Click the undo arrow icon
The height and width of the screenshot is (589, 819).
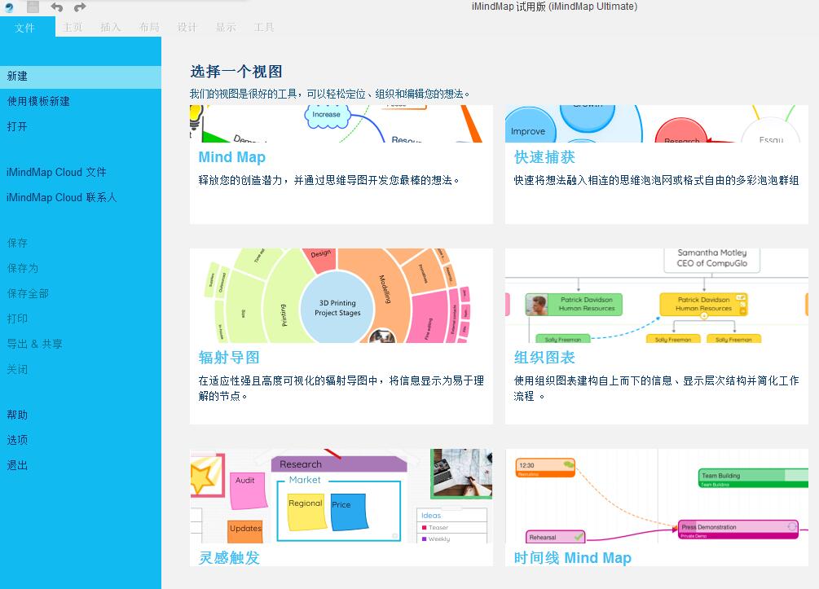[56, 7]
